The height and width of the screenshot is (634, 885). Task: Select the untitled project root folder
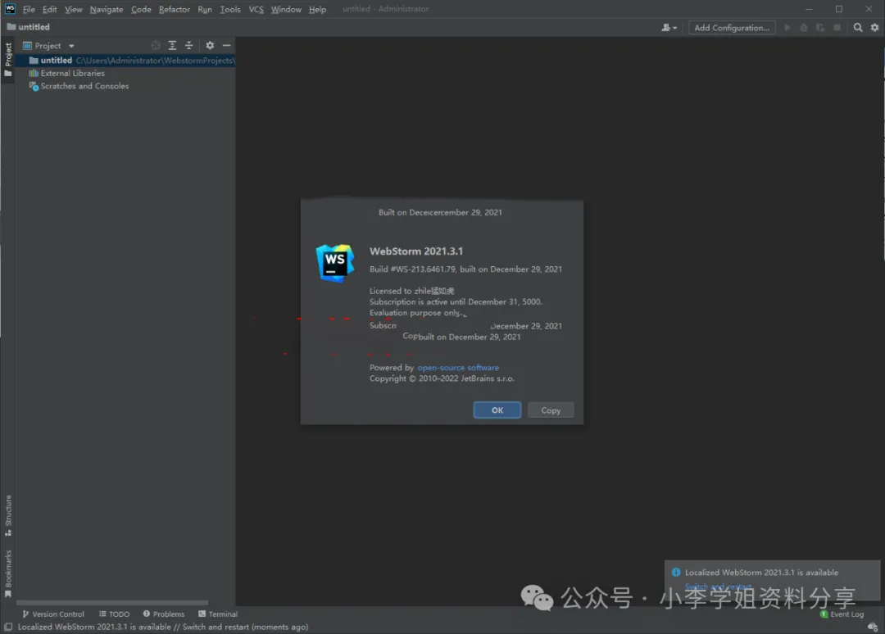click(125, 60)
